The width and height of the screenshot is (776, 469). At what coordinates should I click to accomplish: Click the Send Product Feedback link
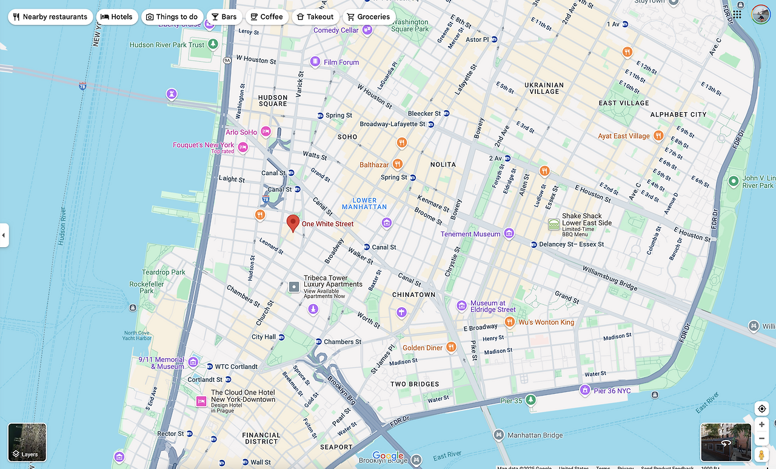click(x=667, y=467)
